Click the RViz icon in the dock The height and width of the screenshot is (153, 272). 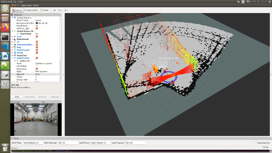point(5,84)
